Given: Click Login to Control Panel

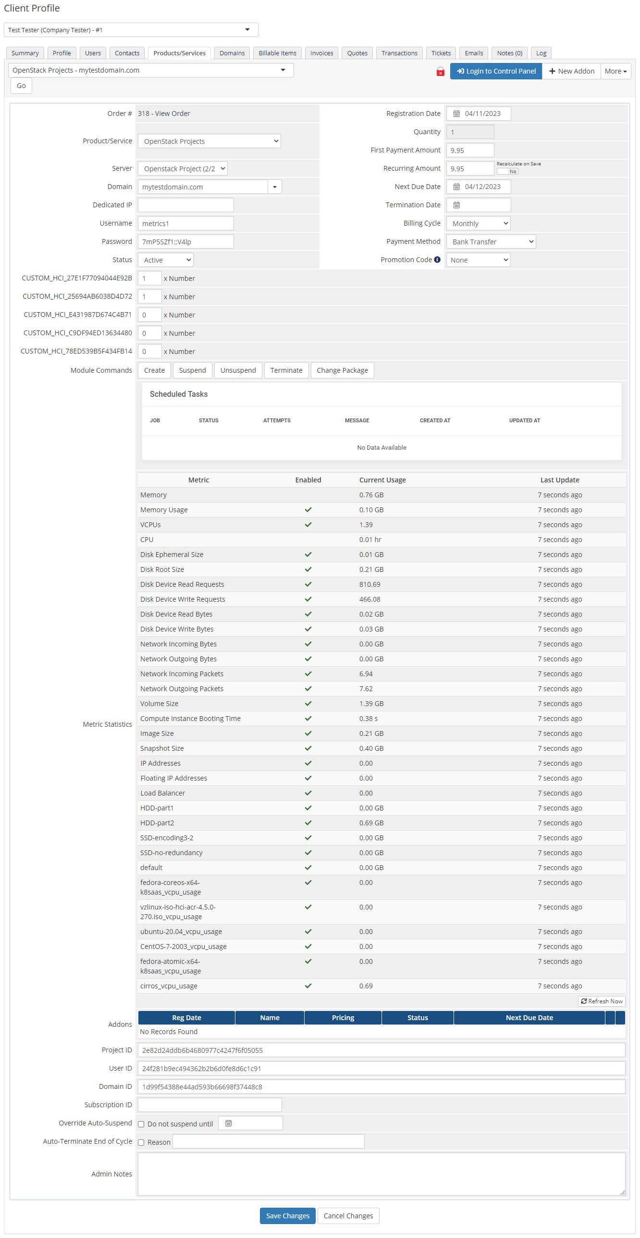Looking at the screenshot, I should point(496,71).
